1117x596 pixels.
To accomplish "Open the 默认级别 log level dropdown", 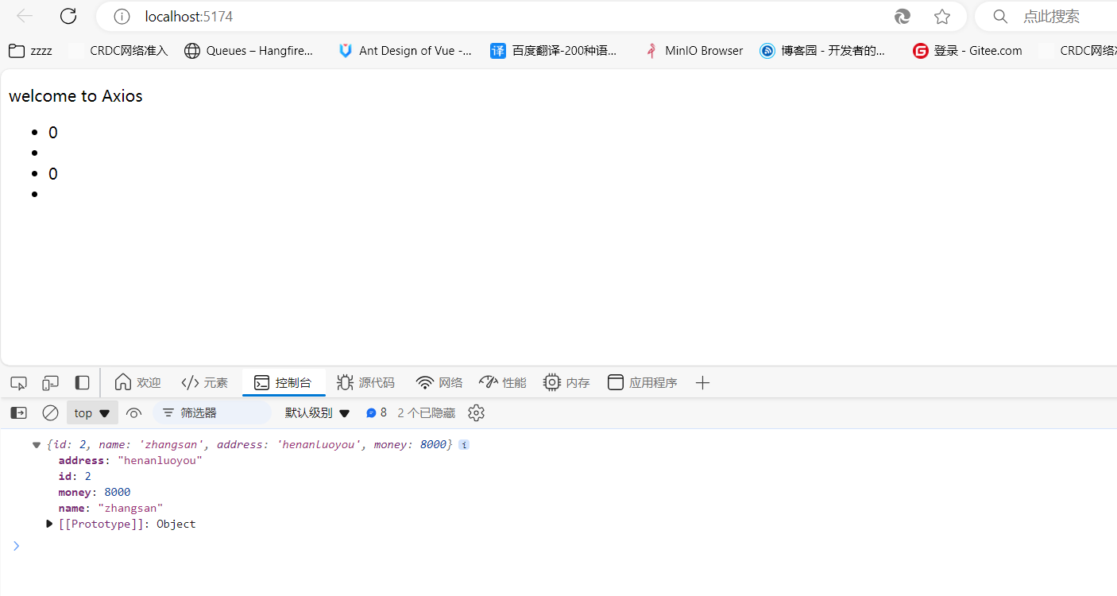I will pos(318,413).
